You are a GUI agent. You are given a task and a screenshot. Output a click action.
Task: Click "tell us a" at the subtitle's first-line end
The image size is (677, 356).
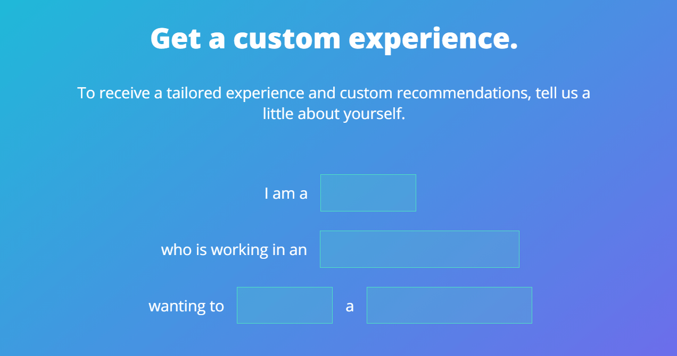563,93
